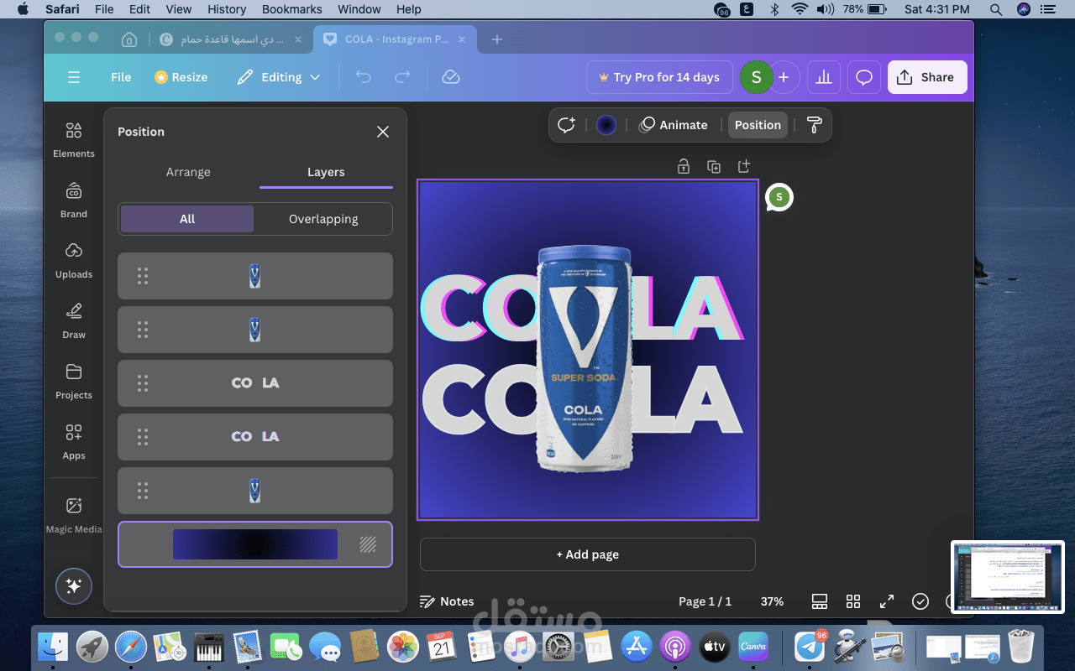The height and width of the screenshot is (671, 1075).
Task: Switch to the Layers tab
Action: coord(326,172)
